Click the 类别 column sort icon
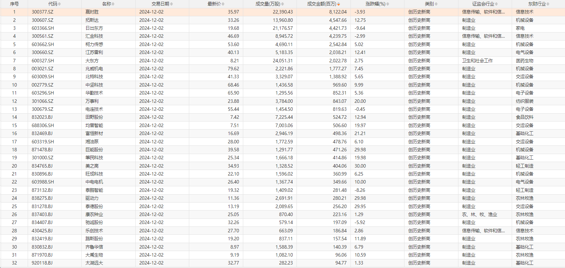This screenshot has width=565, height=268. coord(436,4)
